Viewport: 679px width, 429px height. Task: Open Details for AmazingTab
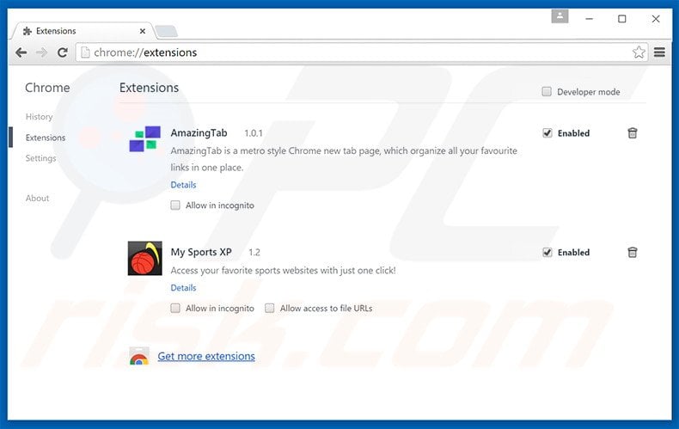click(x=183, y=185)
